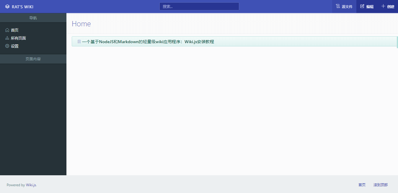The height and width of the screenshot is (193, 398).
Task: Click the home icon beside 首页
Action: (x=7, y=30)
